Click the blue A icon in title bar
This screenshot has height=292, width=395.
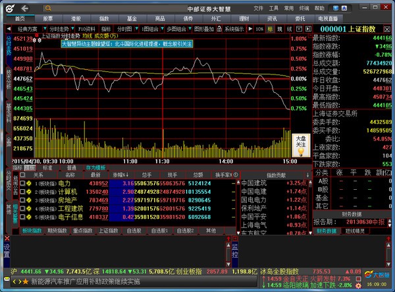click(x=344, y=9)
